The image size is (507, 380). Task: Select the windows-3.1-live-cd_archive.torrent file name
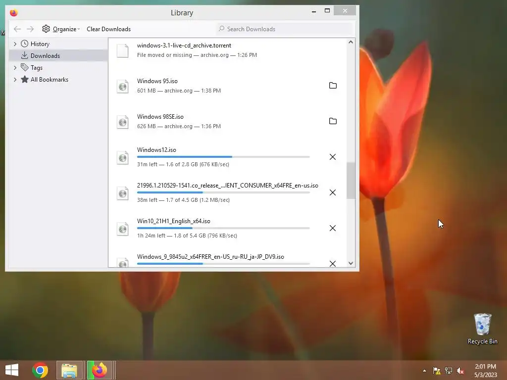click(184, 46)
